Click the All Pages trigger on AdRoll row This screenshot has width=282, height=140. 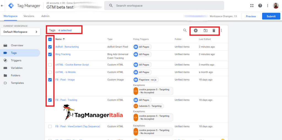click(142, 47)
